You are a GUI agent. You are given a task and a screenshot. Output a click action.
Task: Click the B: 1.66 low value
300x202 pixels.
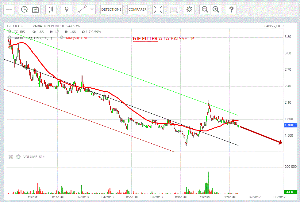[71, 32]
